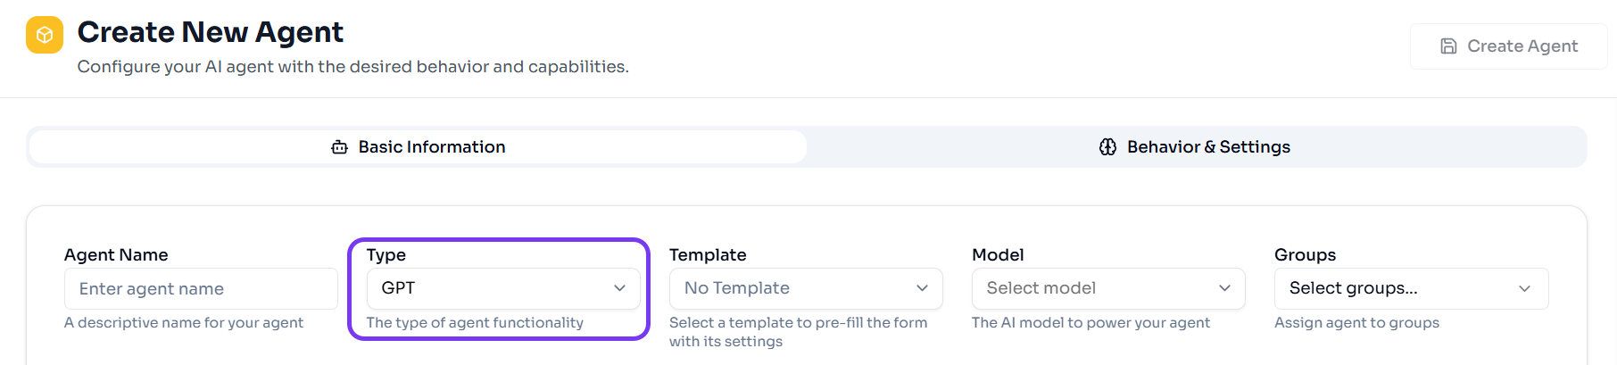1617x365 pixels.
Task: Click the Template field label
Action: (708, 255)
